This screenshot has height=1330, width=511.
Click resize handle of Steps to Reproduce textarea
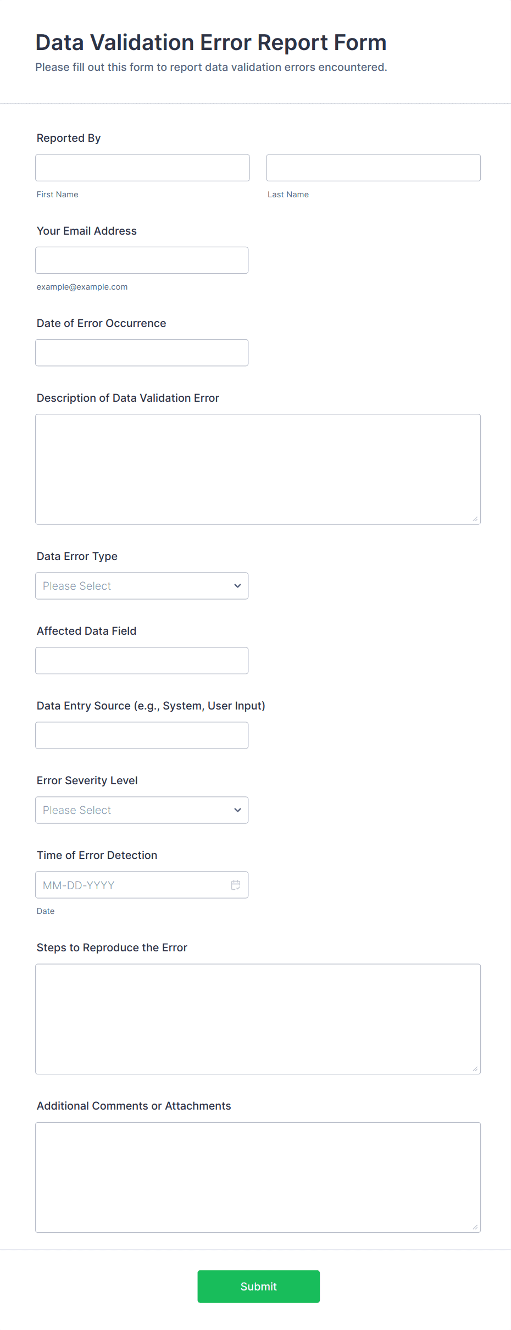coord(475,1068)
